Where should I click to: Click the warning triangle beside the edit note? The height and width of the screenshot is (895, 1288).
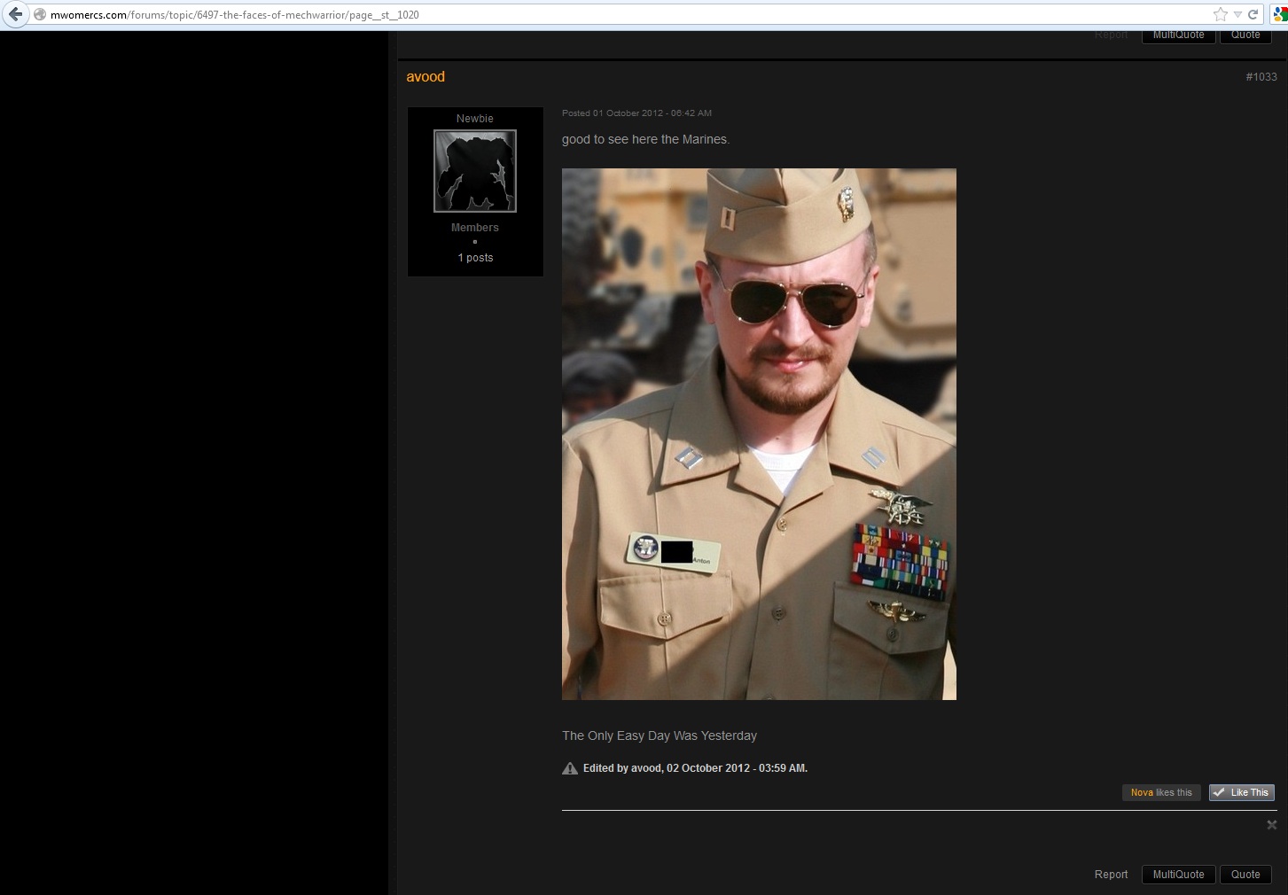[570, 768]
